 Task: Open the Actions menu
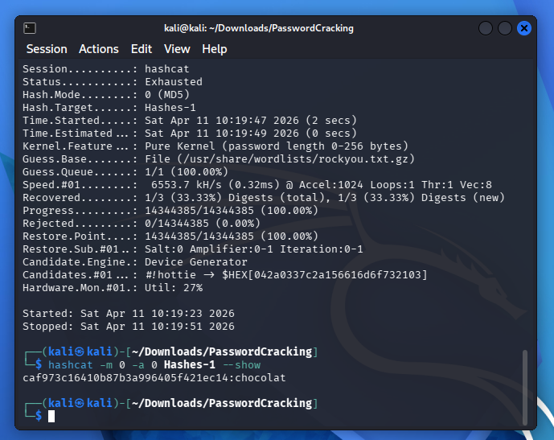[x=99, y=49]
